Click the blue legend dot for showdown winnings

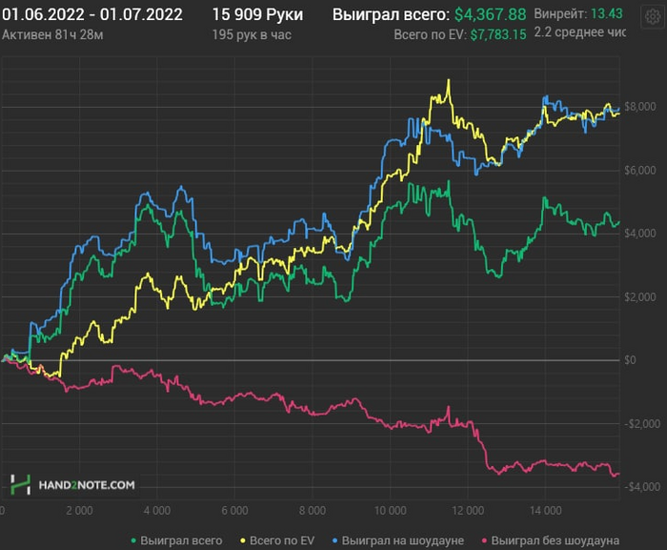[x=334, y=541]
